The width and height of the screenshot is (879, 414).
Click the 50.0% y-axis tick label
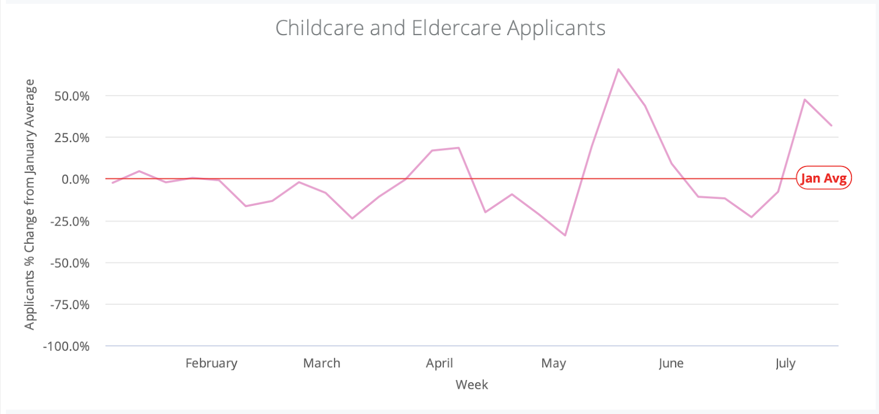tap(71, 96)
